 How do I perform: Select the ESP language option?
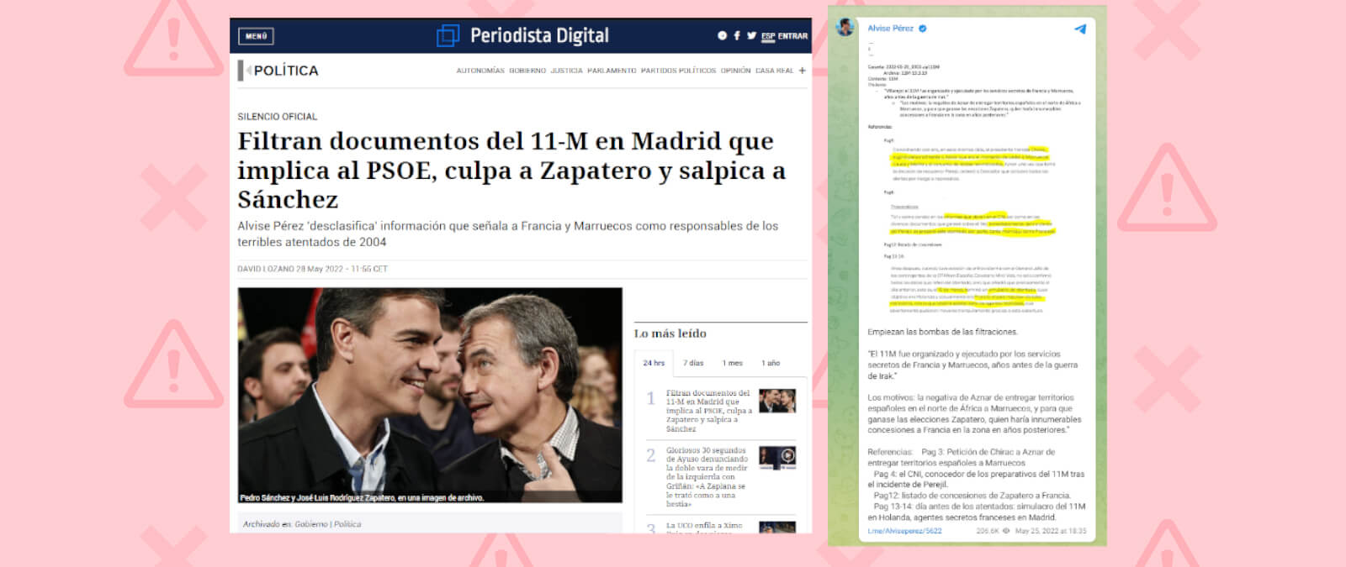pyautogui.click(x=768, y=36)
